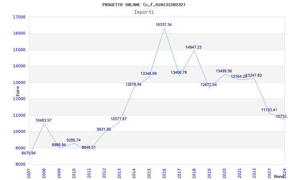Viewport: 288px width, 180px height.
Task: Select year 2008 on the x-axis
Action: pos(44,172)
